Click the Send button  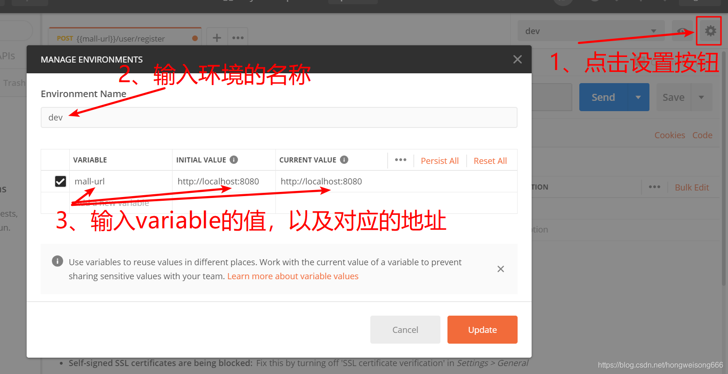603,97
